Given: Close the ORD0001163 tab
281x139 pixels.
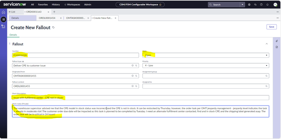Looking at the screenshot, I should 48,12.
